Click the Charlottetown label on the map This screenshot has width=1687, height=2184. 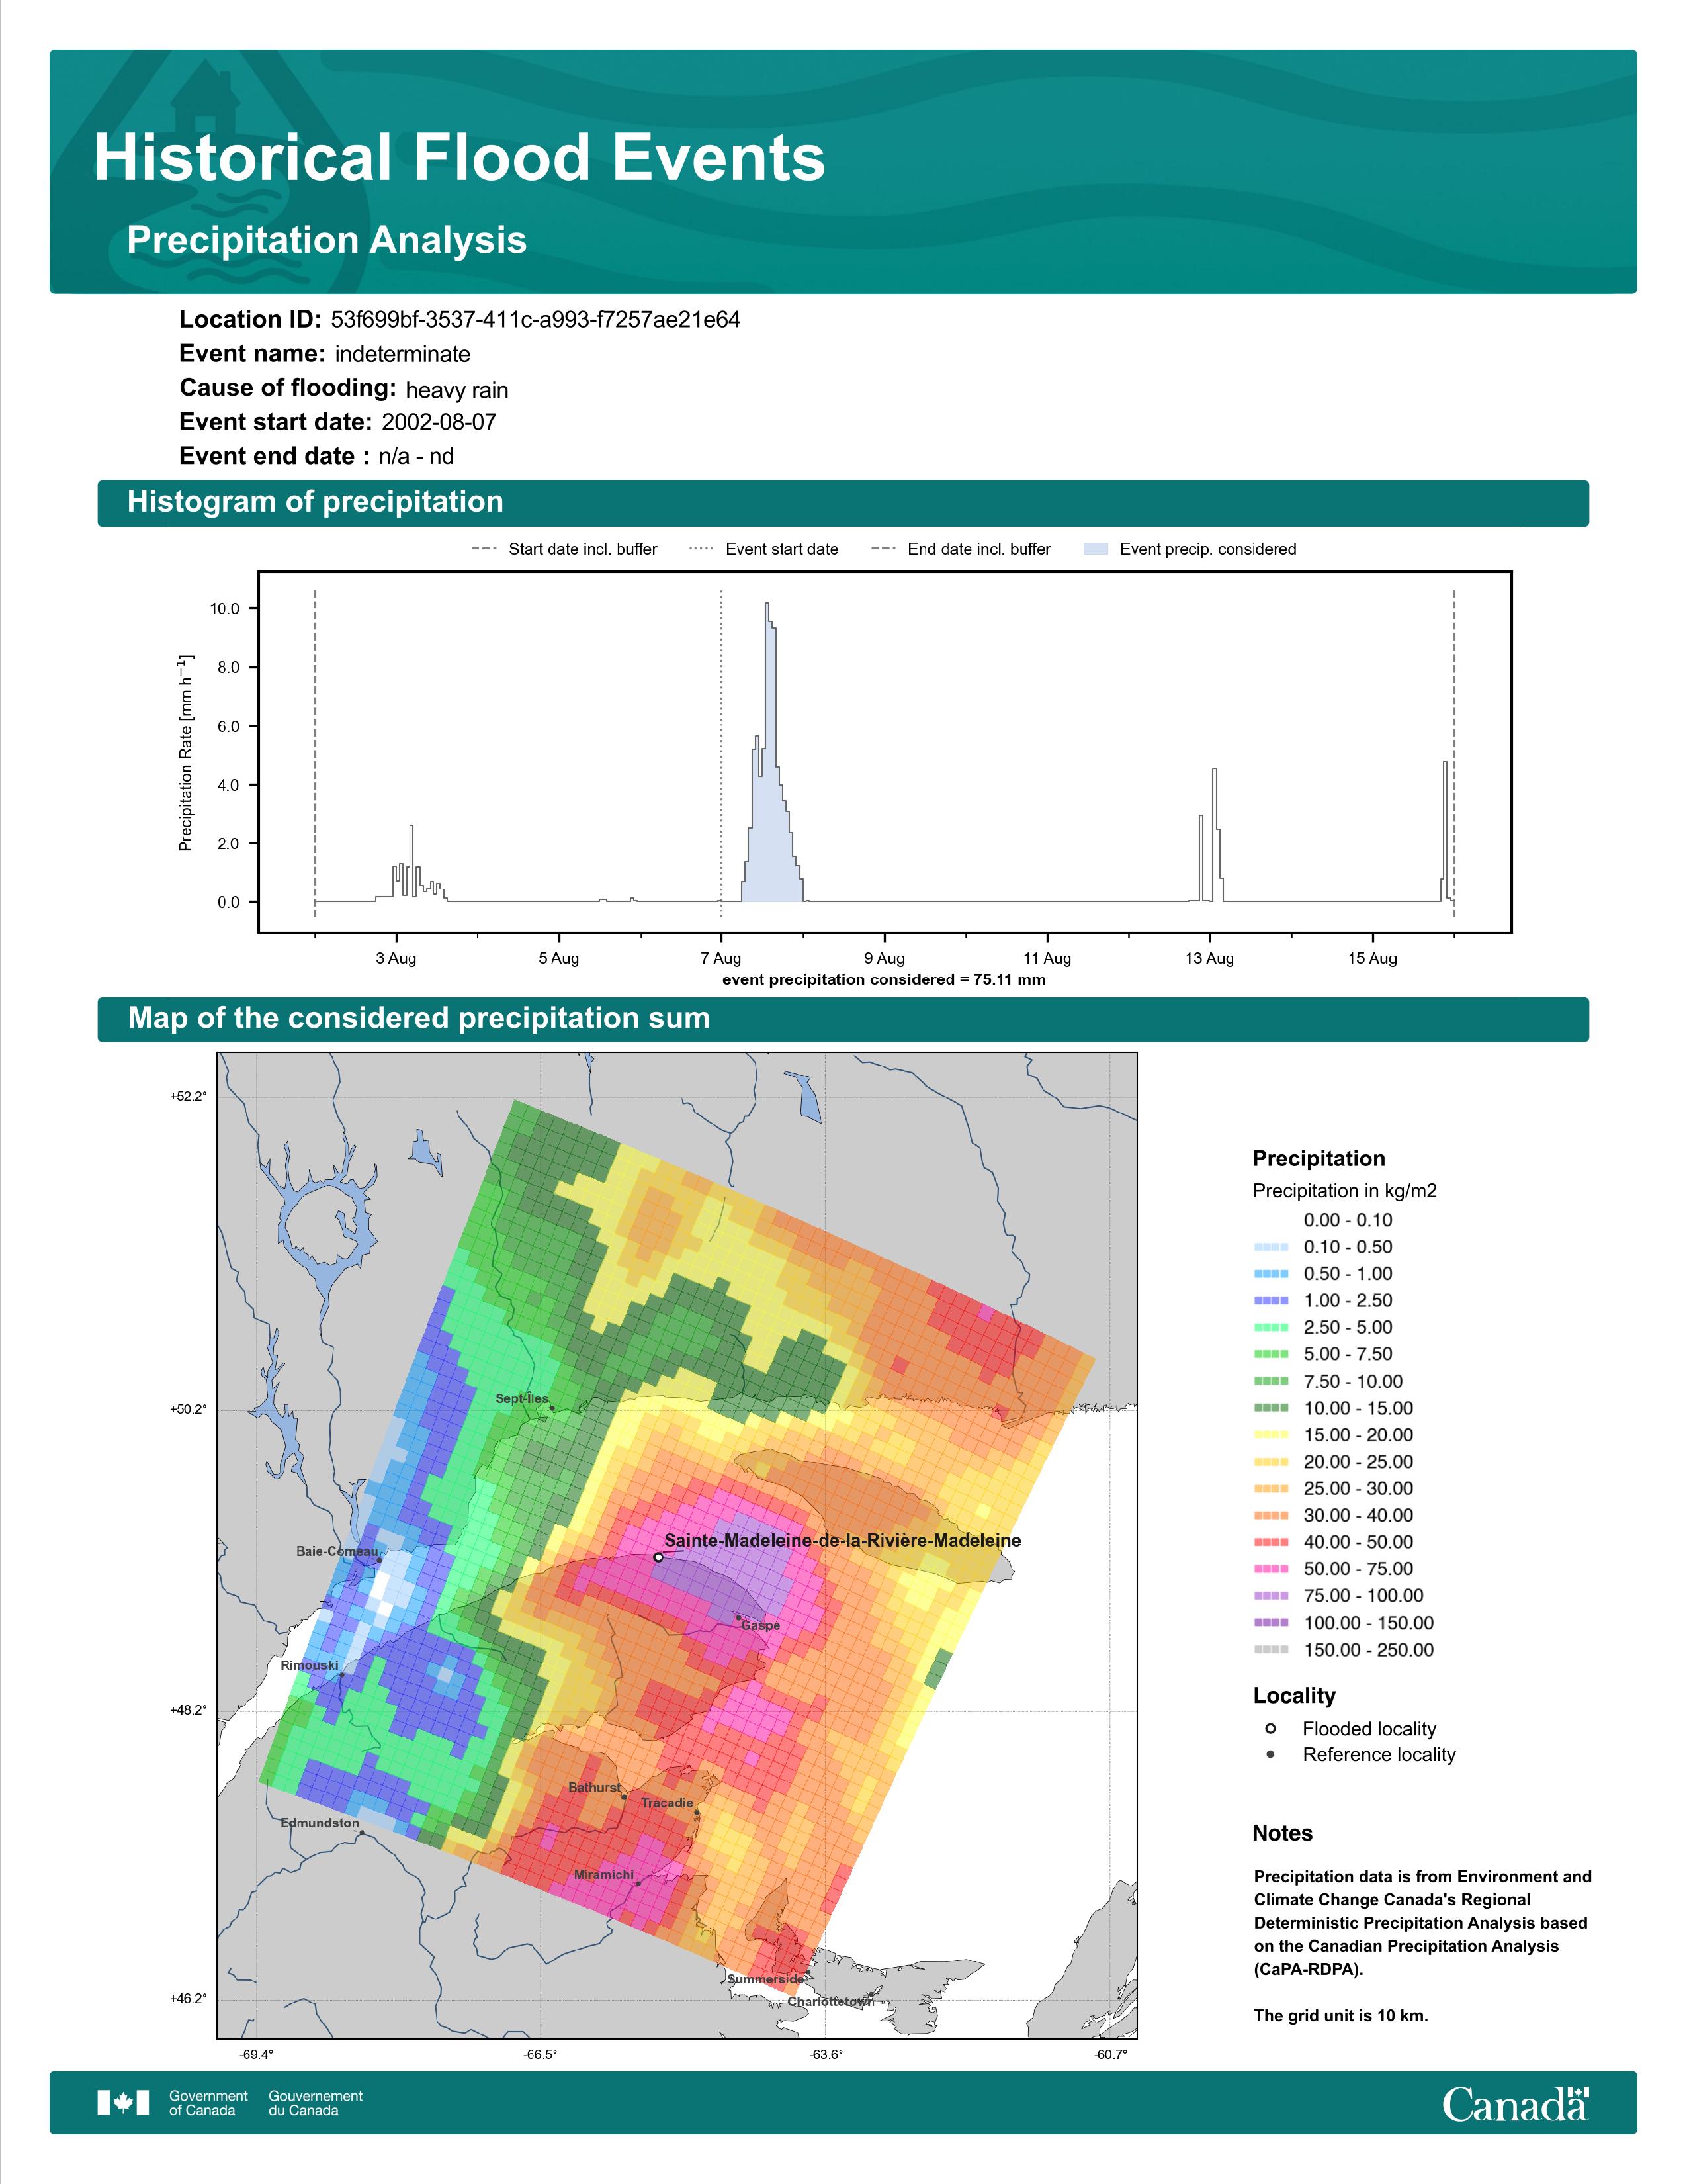coord(830,2001)
